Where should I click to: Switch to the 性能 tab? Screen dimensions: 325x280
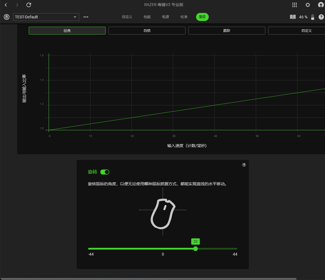coord(147,17)
